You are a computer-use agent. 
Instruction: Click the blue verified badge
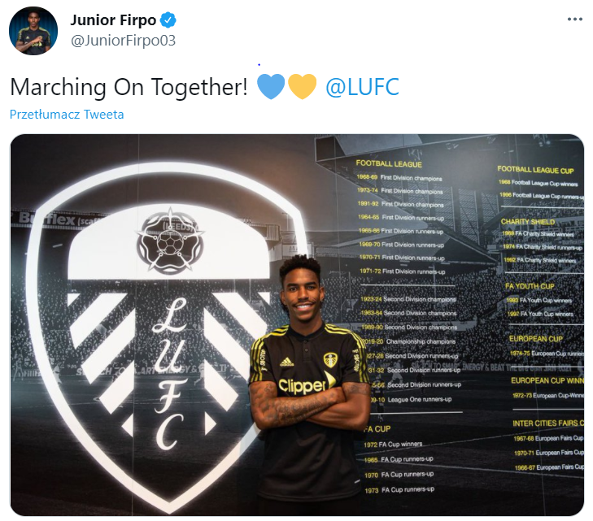click(168, 20)
